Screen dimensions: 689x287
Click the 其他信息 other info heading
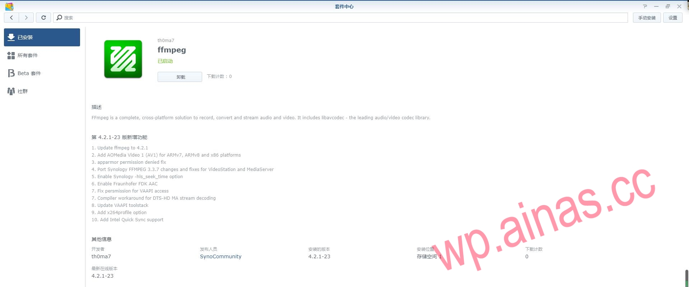pos(102,239)
